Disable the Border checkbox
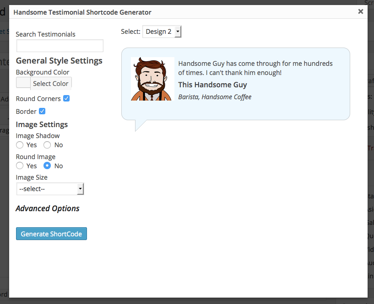Image resolution: width=374 pixels, height=304 pixels. [42, 111]
